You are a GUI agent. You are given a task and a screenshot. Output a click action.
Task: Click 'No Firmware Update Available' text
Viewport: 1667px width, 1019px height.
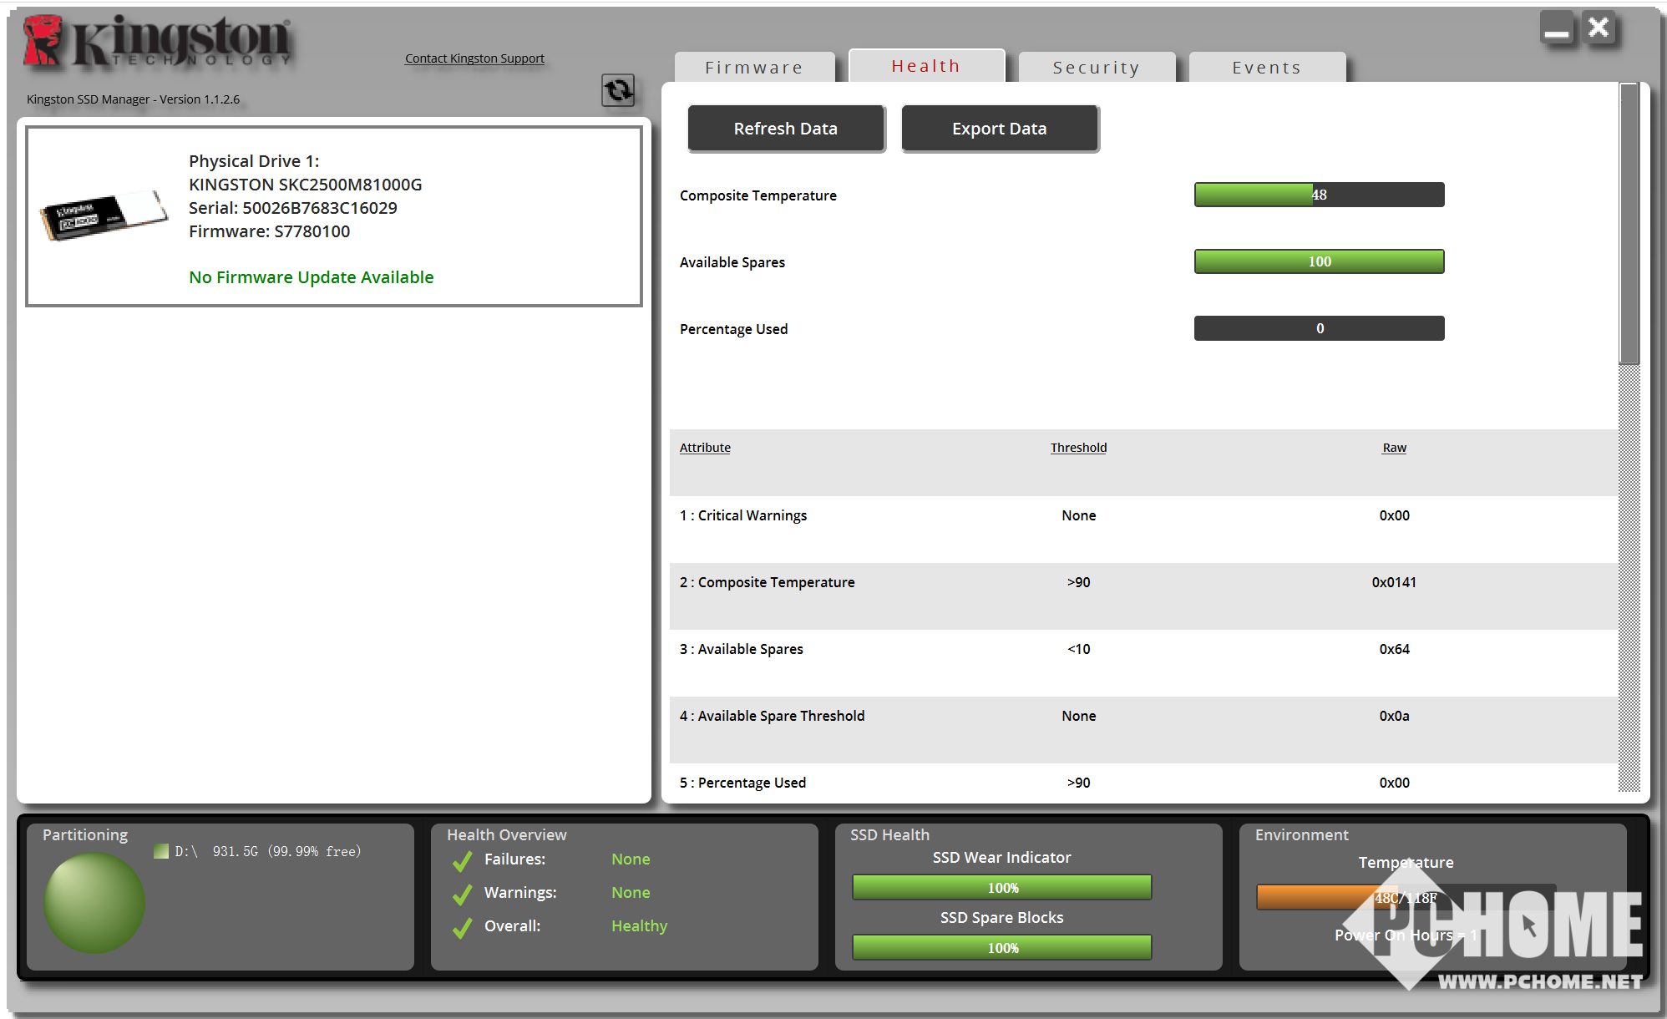(x=311, y=277)
